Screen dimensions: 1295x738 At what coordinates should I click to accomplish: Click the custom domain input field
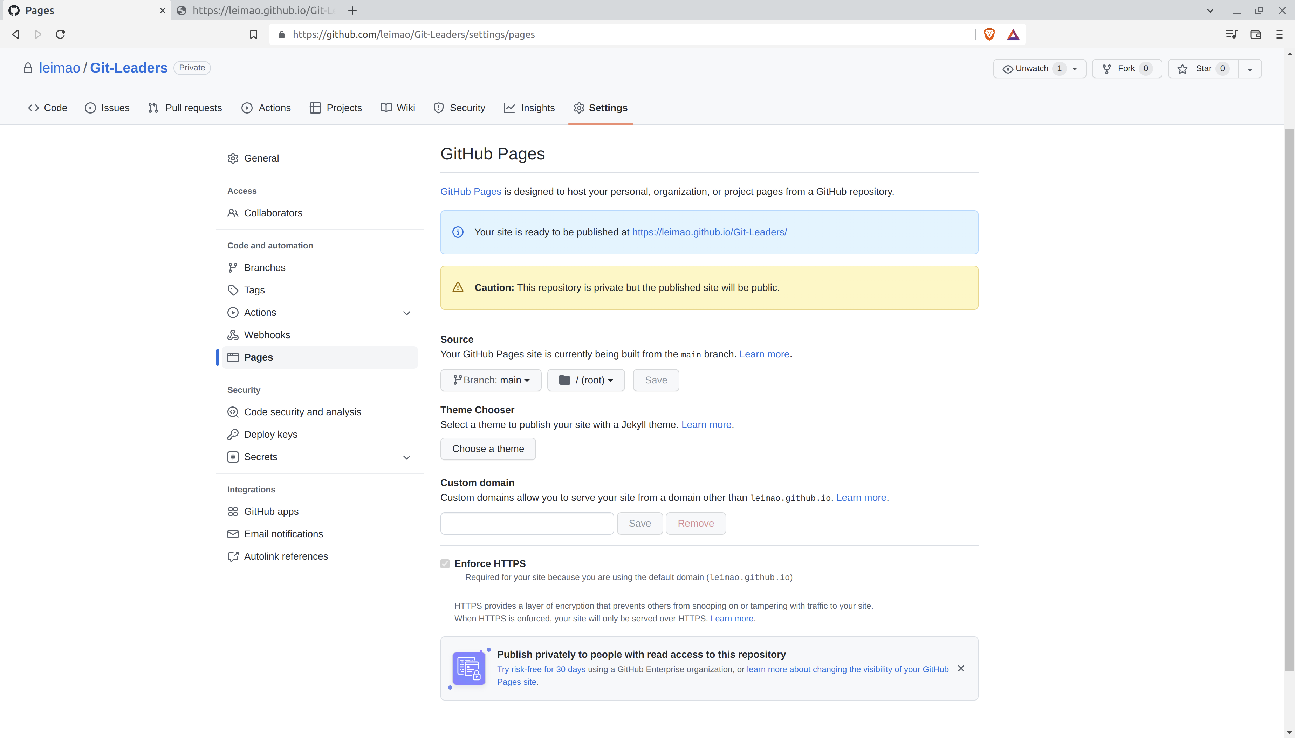[x=527, y=523]
